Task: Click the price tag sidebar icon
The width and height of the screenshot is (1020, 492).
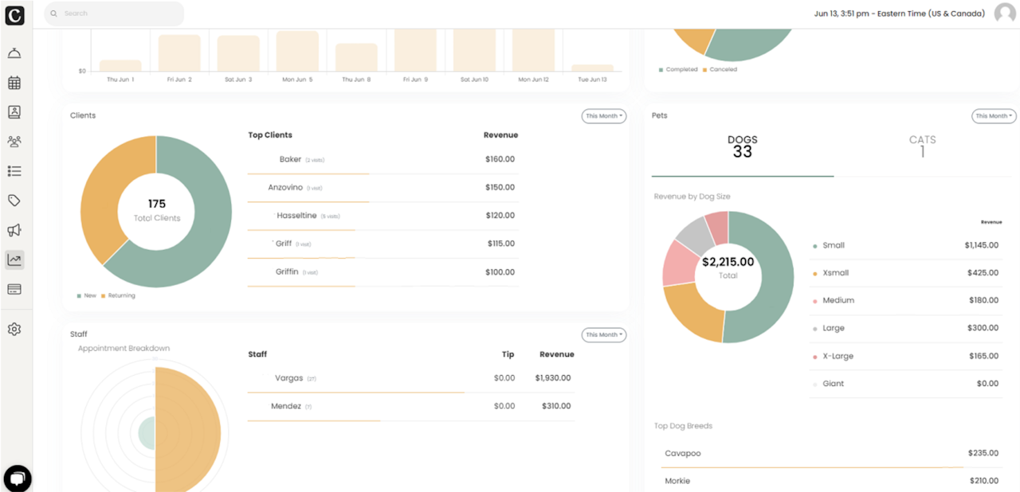Action: [x=14, y=201]
